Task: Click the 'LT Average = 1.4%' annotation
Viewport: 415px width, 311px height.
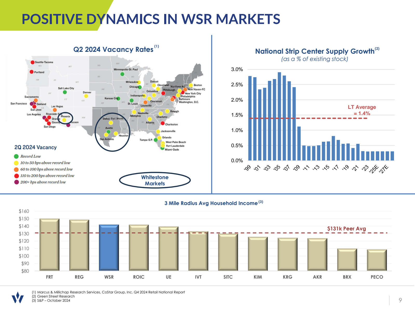Action: pyautogui.click(x=362, y=110)
